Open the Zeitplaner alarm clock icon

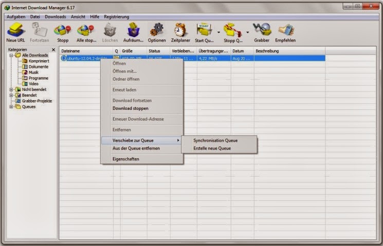click(180, 30)
